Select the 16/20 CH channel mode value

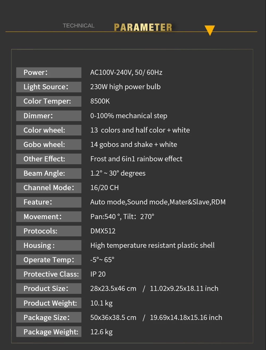[105, 188]
